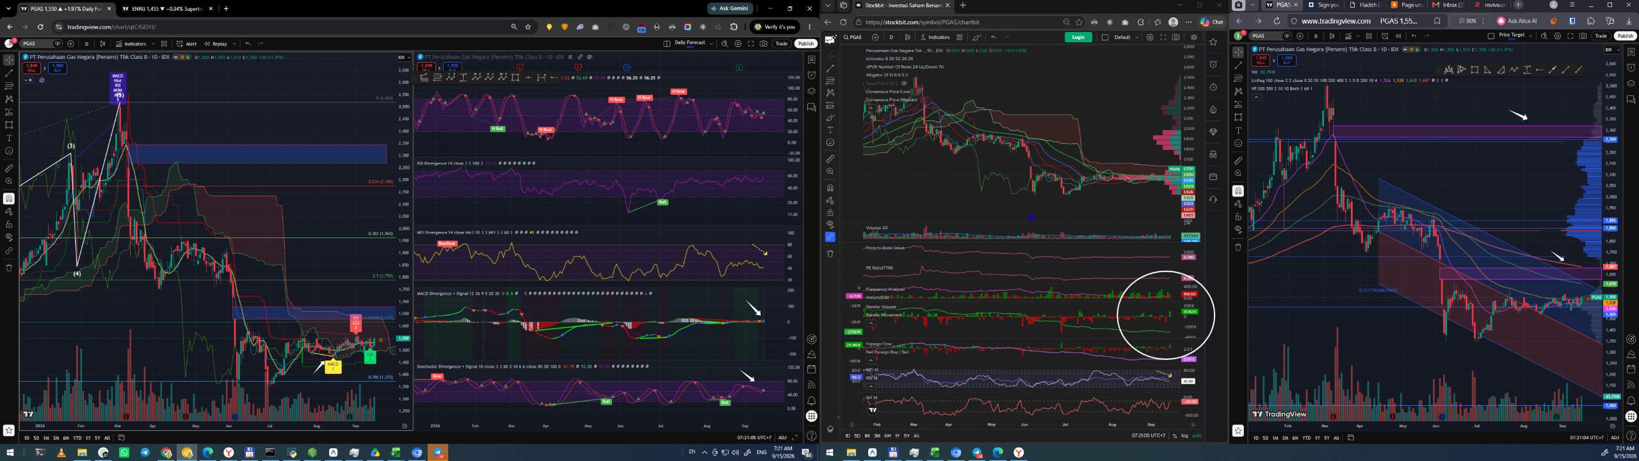Toggle auto scale in Stockbit chart
1639x461 pixels.
1197,436
